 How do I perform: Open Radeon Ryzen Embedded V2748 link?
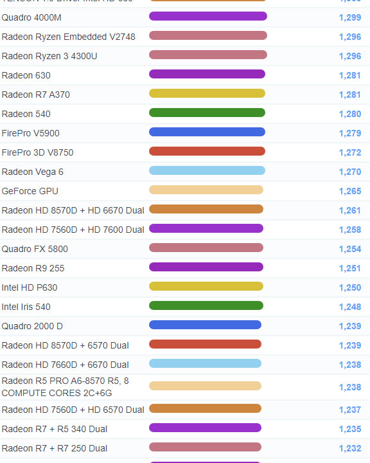tap(69, 37)
